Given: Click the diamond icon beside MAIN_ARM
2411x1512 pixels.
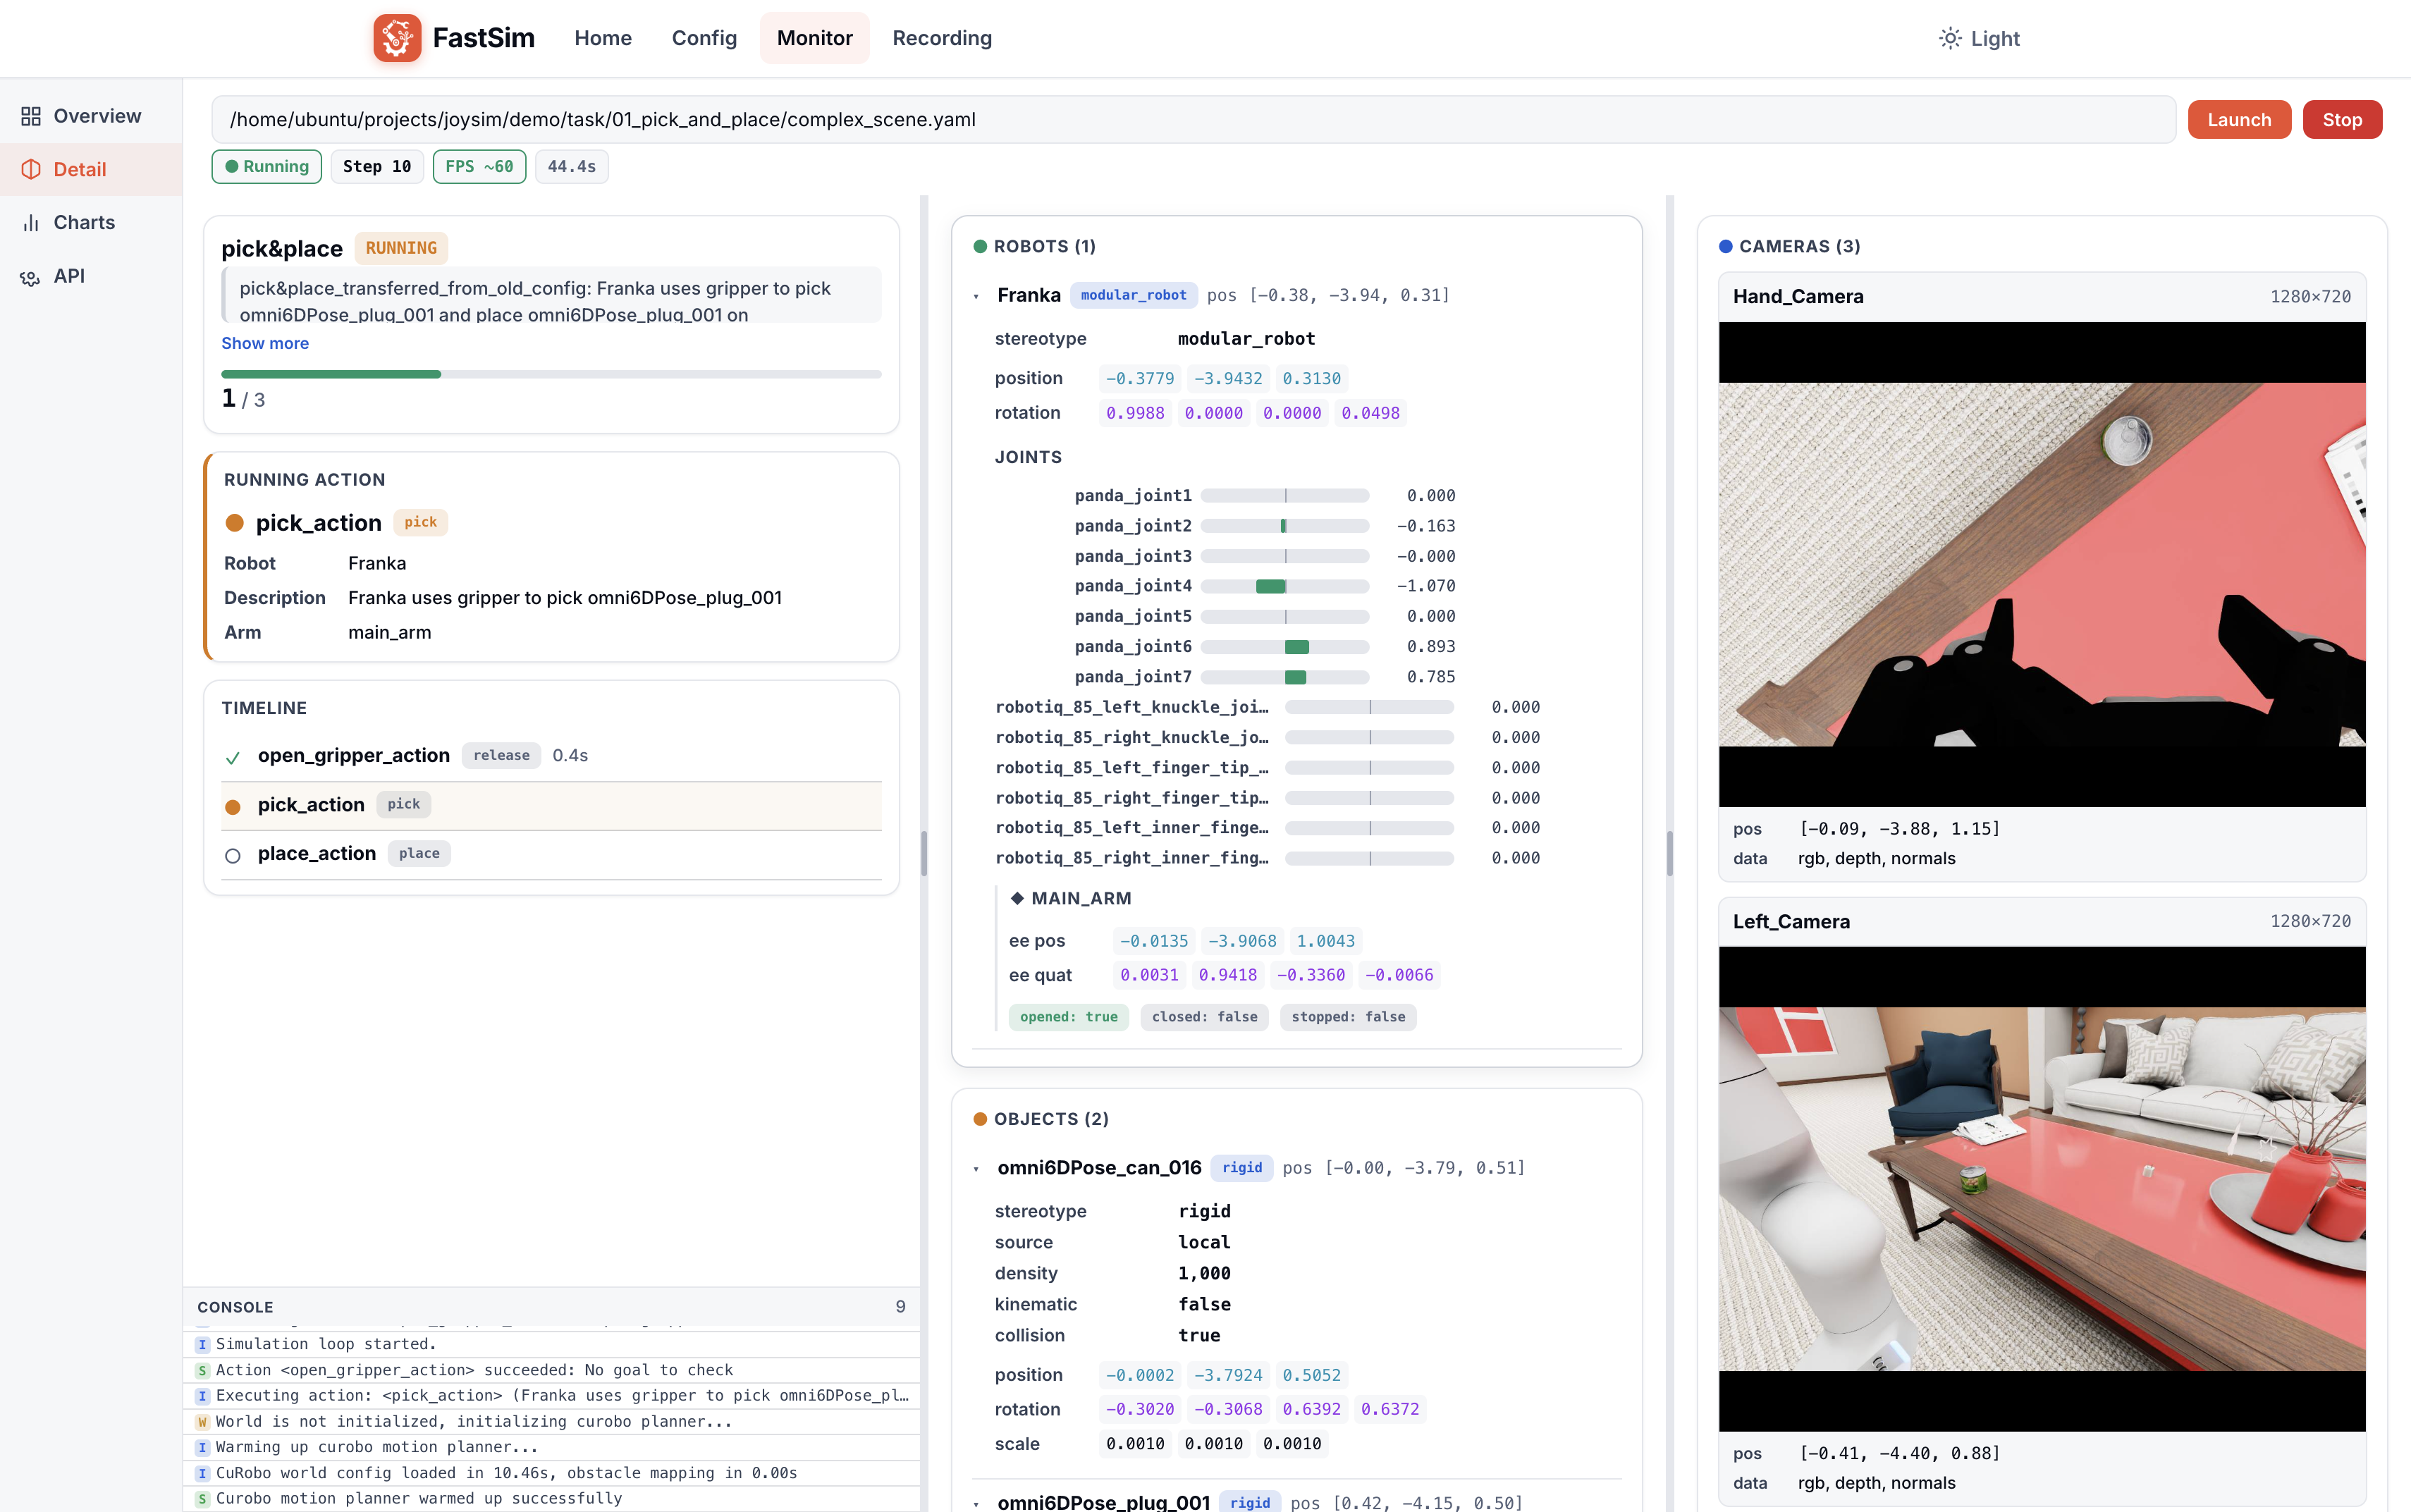Looking at the screenshot, I should [x=1017, y=898].
